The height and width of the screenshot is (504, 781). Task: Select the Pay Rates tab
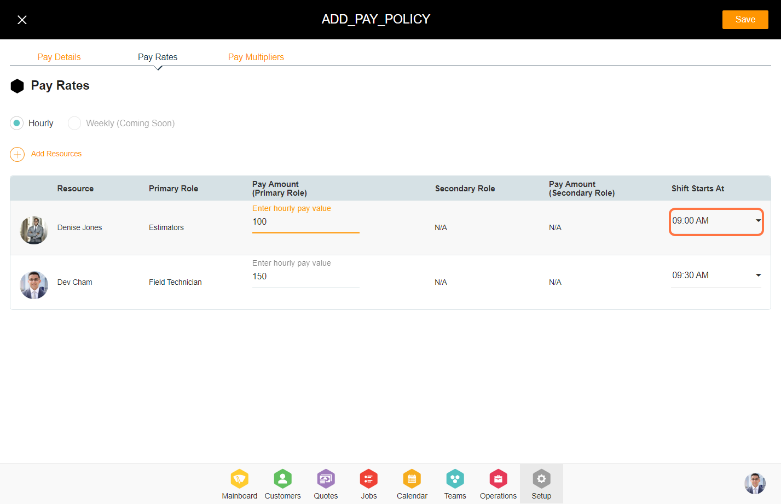tap(158, 57)
